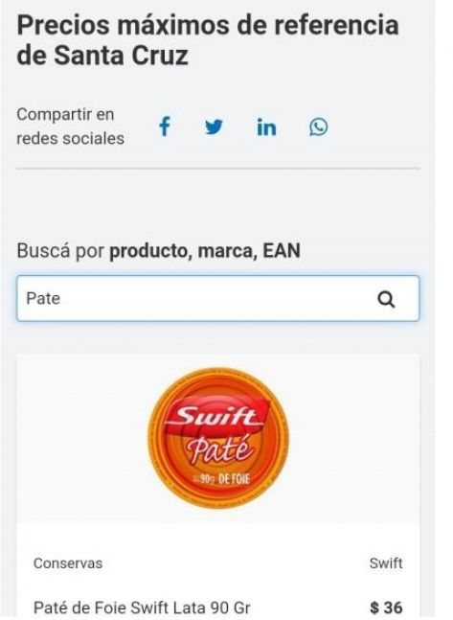Share through the WhatsApp icon
This screenshot has width=453, height=620.
point(318,126)
